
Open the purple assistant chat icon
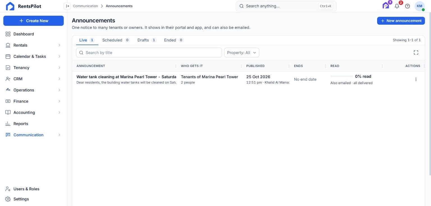[386, 6]
